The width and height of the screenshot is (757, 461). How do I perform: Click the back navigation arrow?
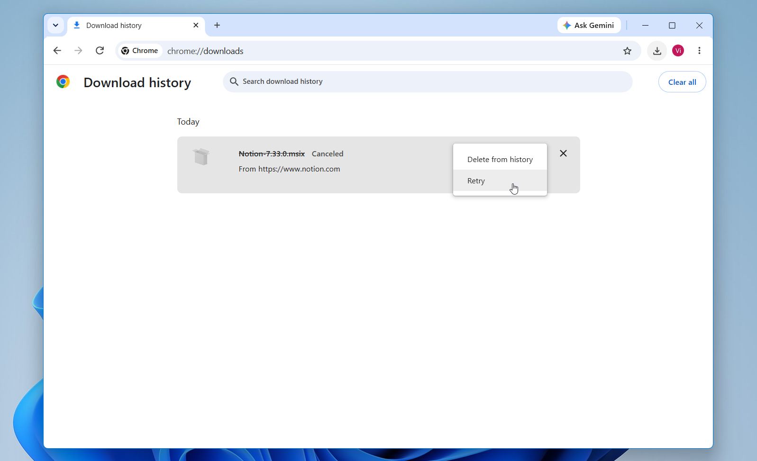tap(57, 51)
